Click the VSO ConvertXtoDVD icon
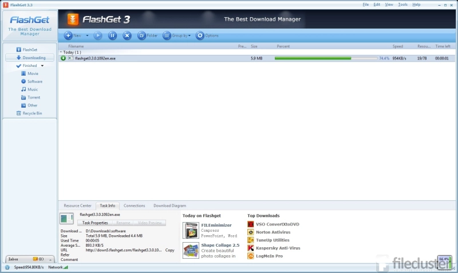The width and height of the screenshot is (458, 273). point(251,224)
